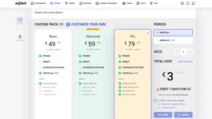Click Advanced Scheduled Posting cross icon

(x=80, y=67)
